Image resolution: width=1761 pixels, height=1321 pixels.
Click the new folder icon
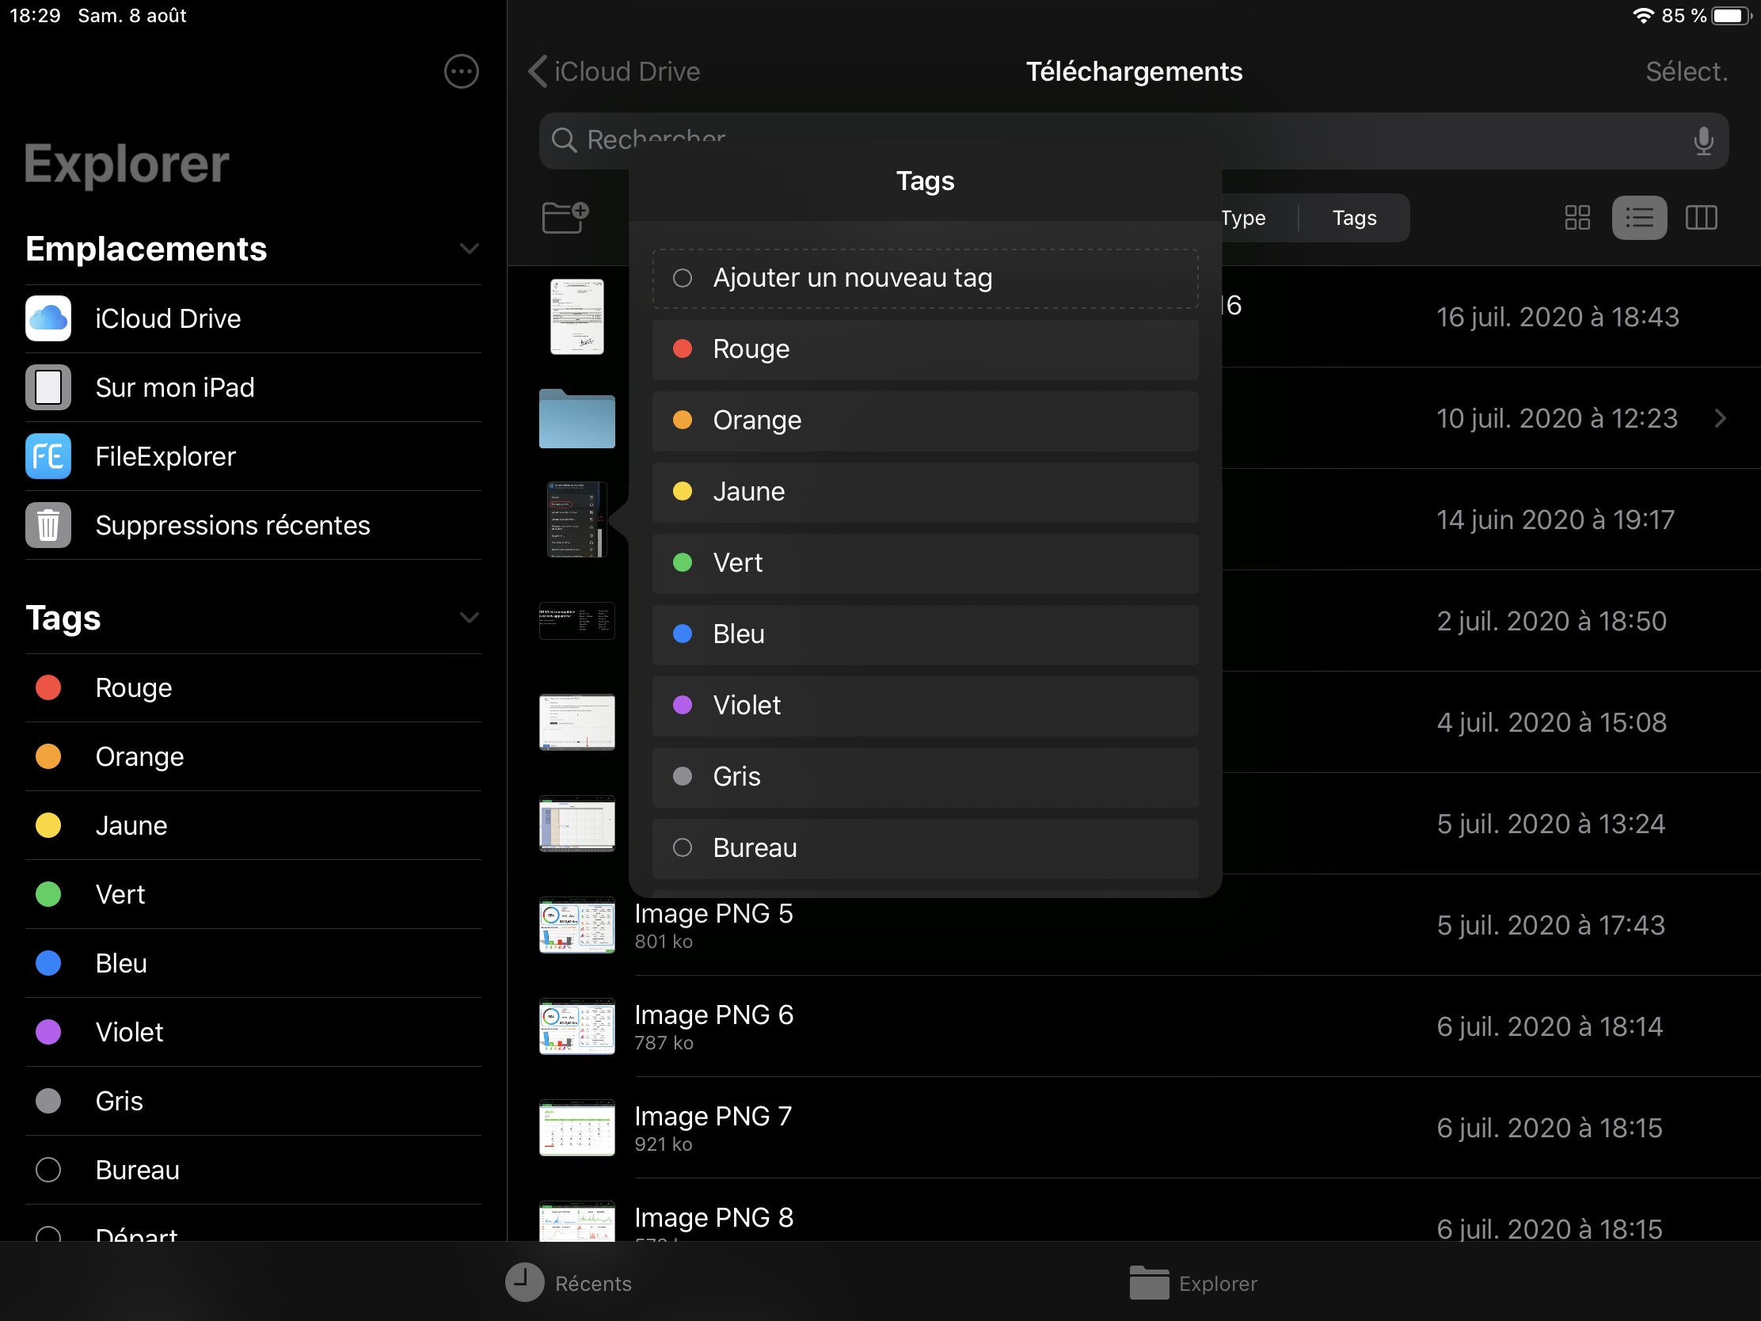click(x=565, y=216)
